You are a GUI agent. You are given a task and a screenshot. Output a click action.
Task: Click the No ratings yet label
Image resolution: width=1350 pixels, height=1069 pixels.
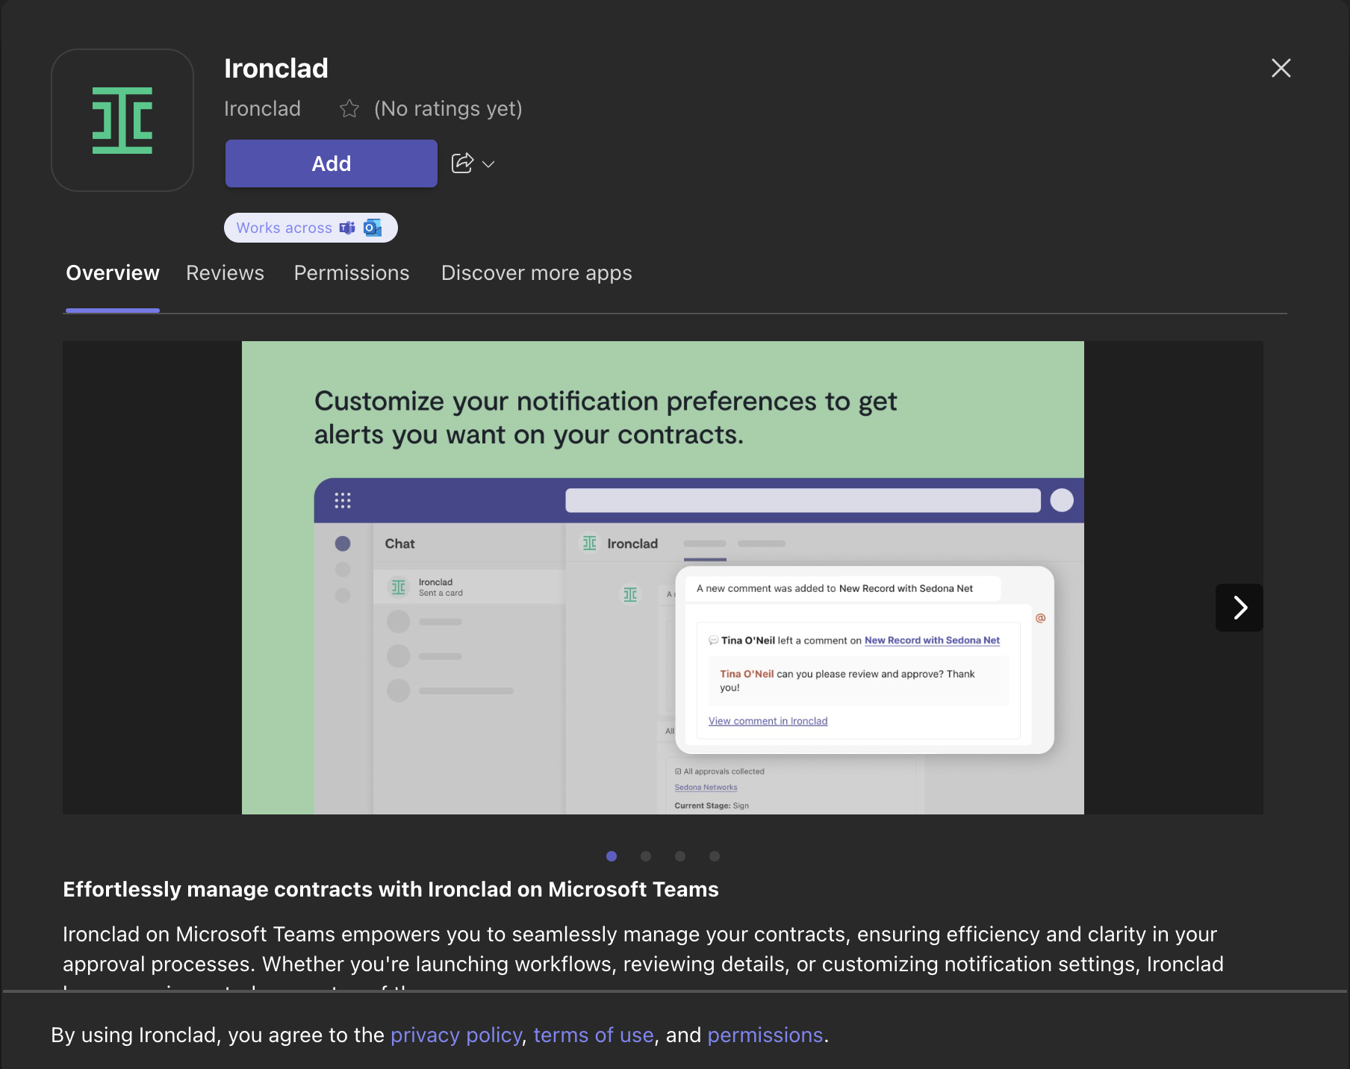[447, 108]
